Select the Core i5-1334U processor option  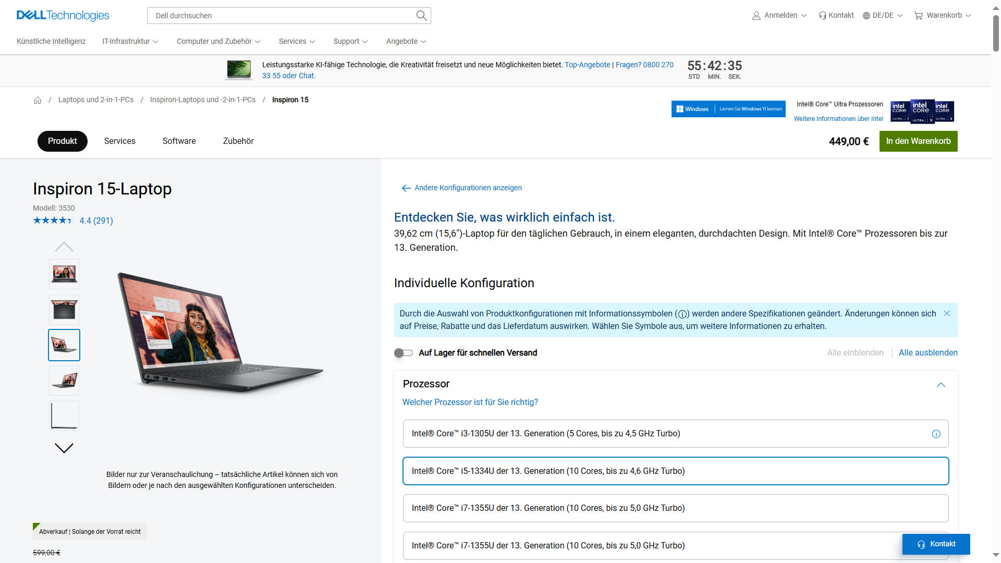[675, 471]
